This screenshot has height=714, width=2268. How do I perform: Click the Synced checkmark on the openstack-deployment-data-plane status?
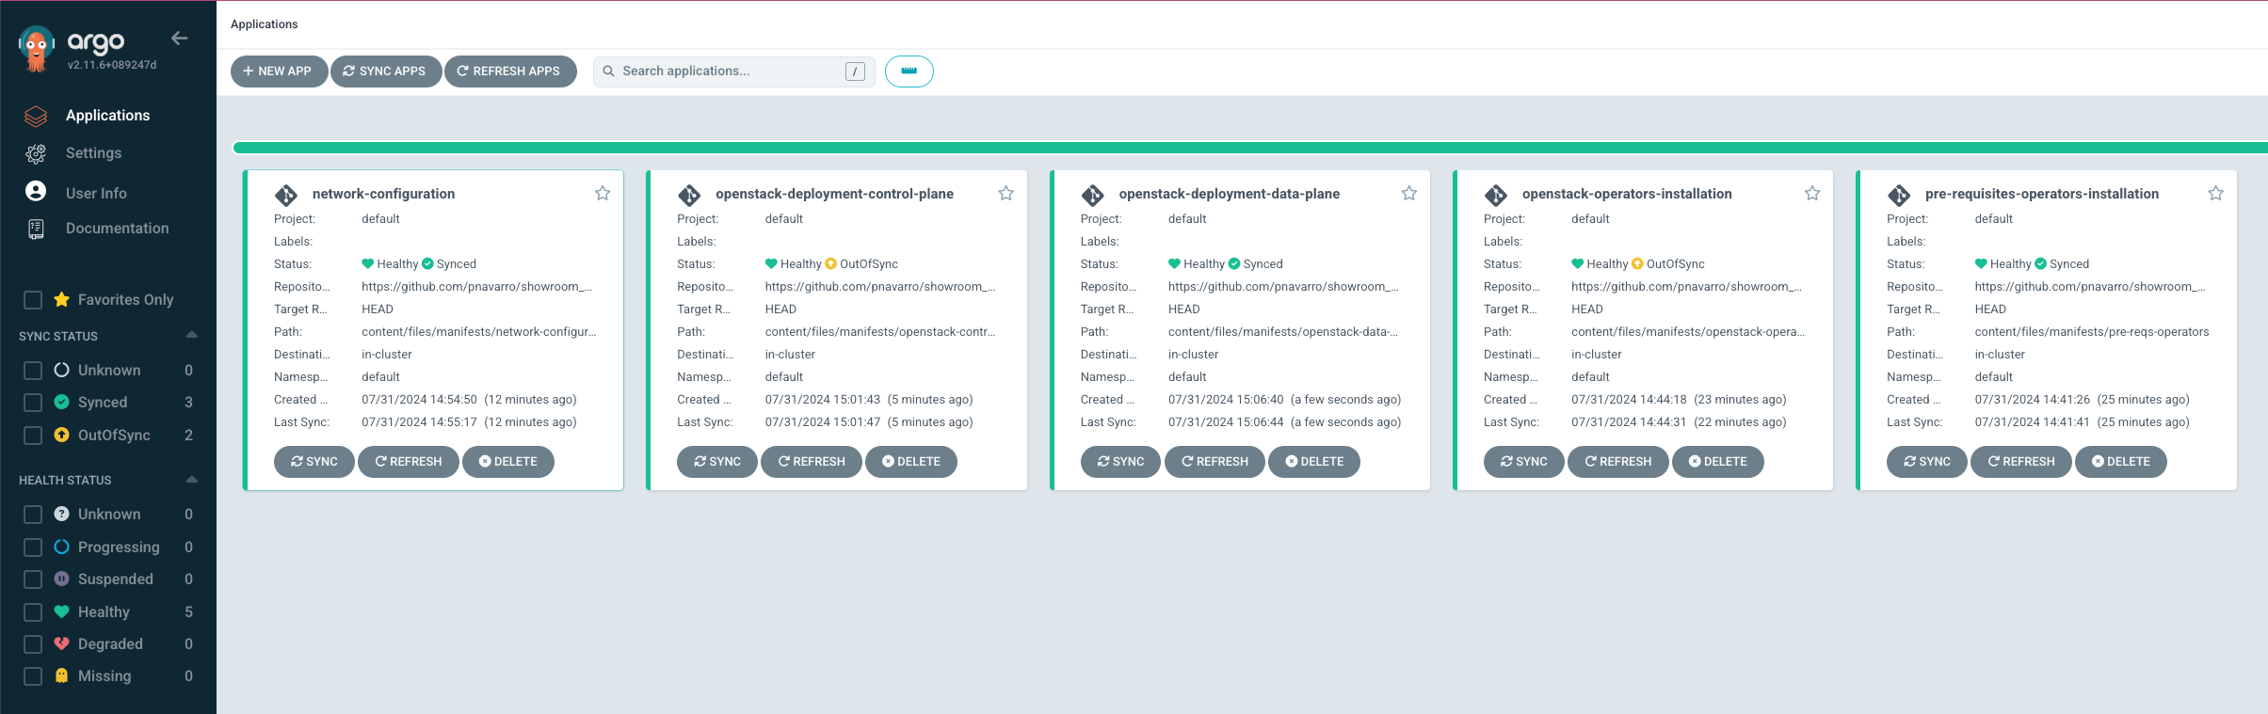[x=1234, y=263]
